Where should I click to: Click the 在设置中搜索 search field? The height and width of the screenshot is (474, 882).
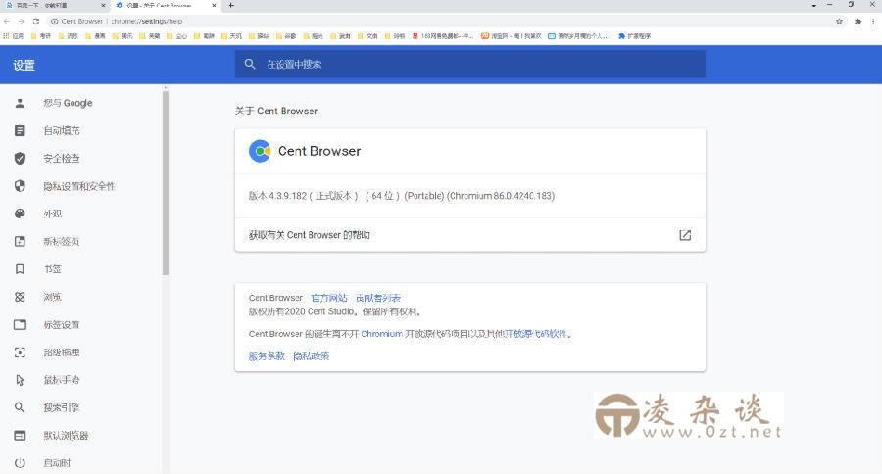[x=470, y=64]
